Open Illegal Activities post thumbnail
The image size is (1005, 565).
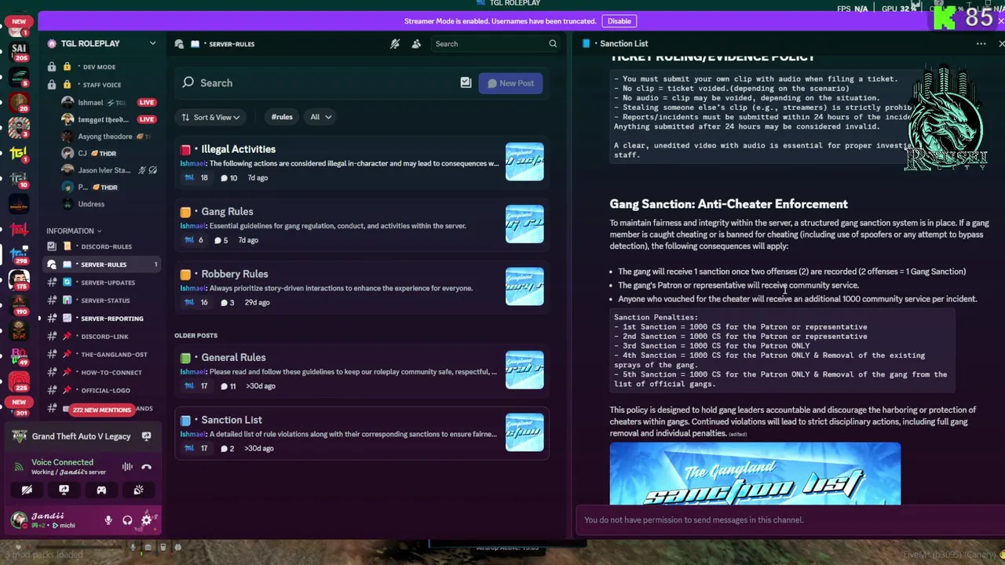tap(524, 162)
